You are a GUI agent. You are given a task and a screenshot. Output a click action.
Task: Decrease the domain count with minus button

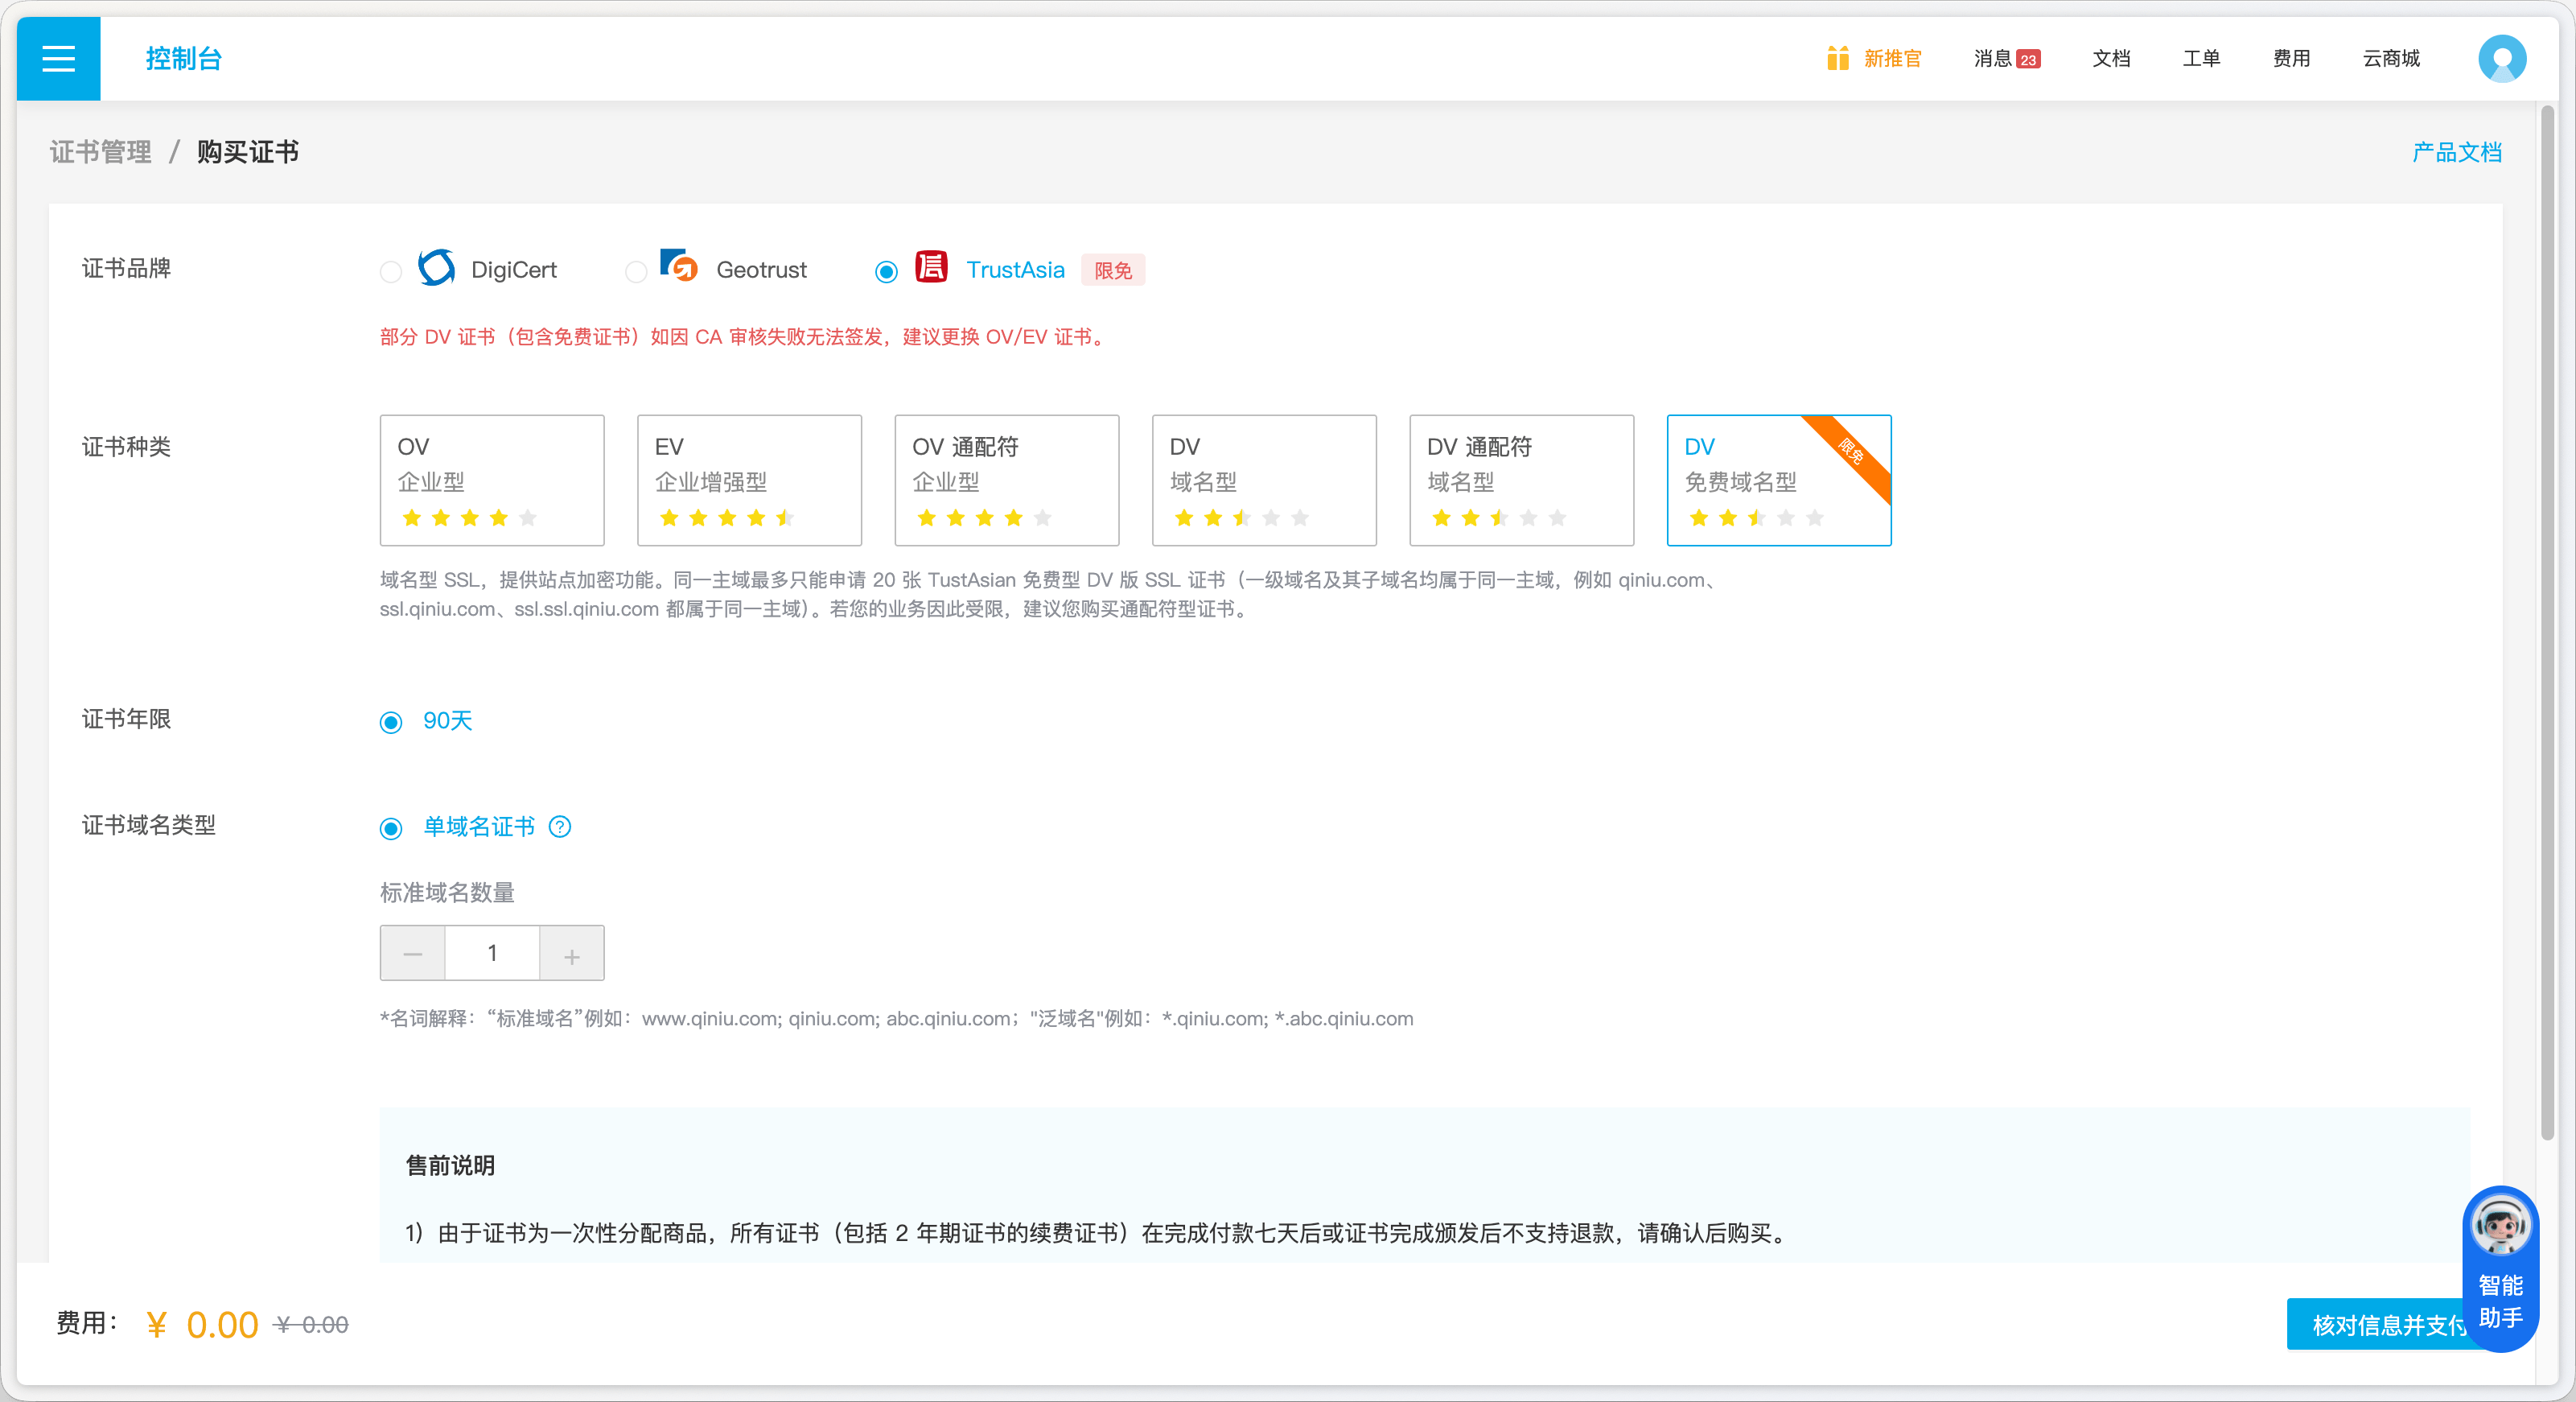(x=412, y=954)
